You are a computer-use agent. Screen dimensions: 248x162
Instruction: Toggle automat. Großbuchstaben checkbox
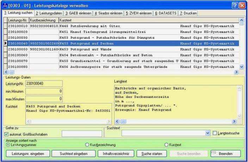(6, 134)
